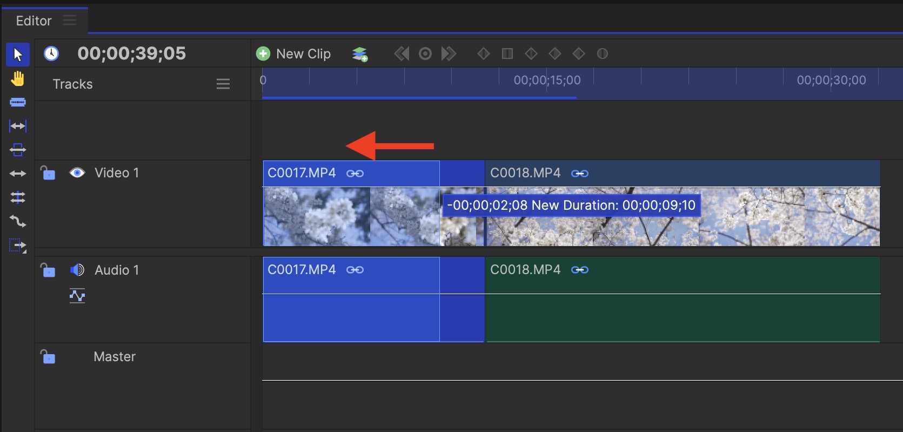This screenshot has width=903, height=432.
Task: Choose the Slip edit tool
Action: [x=17, y=126]
